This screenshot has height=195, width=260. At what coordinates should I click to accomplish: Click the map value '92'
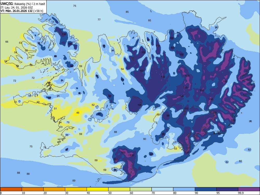point(67,150)
